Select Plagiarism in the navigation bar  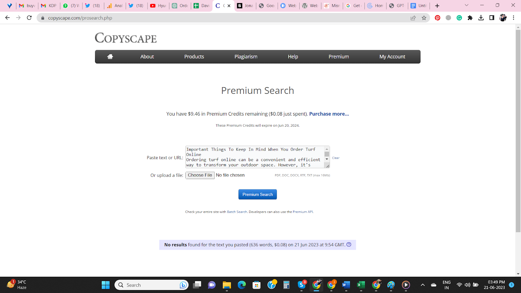point(246,57)
